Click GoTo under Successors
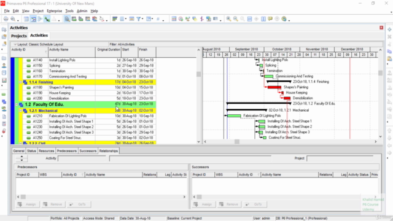The image size is (393, 221). (255, 204)
